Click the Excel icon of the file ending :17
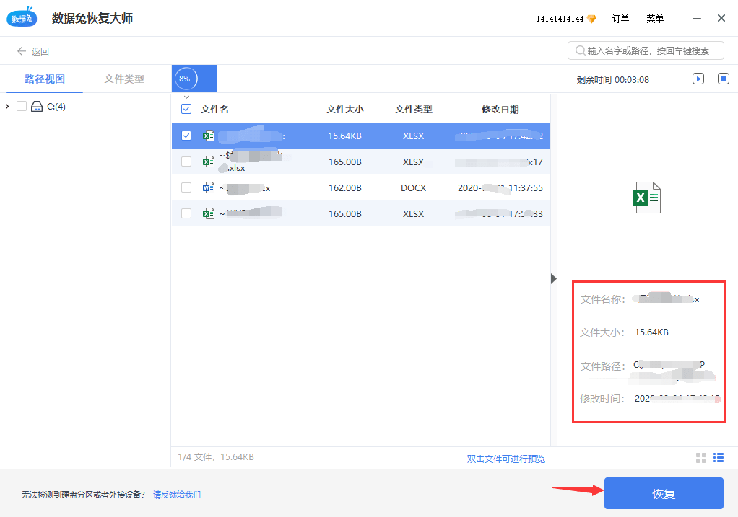The height and width of the screenshot is (517, 738). [209, 162]
